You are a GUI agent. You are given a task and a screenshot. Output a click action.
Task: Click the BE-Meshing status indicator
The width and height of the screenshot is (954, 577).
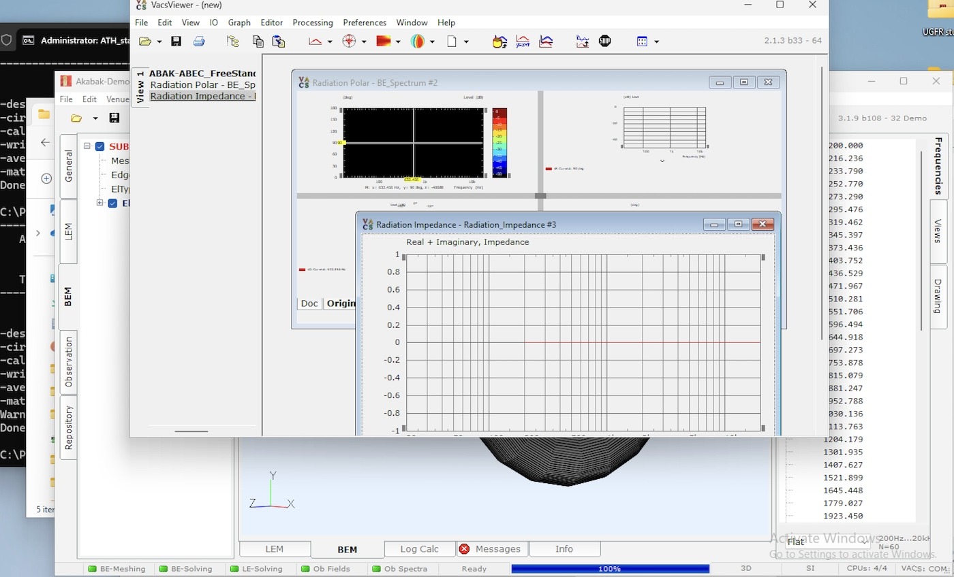(115, 569)
